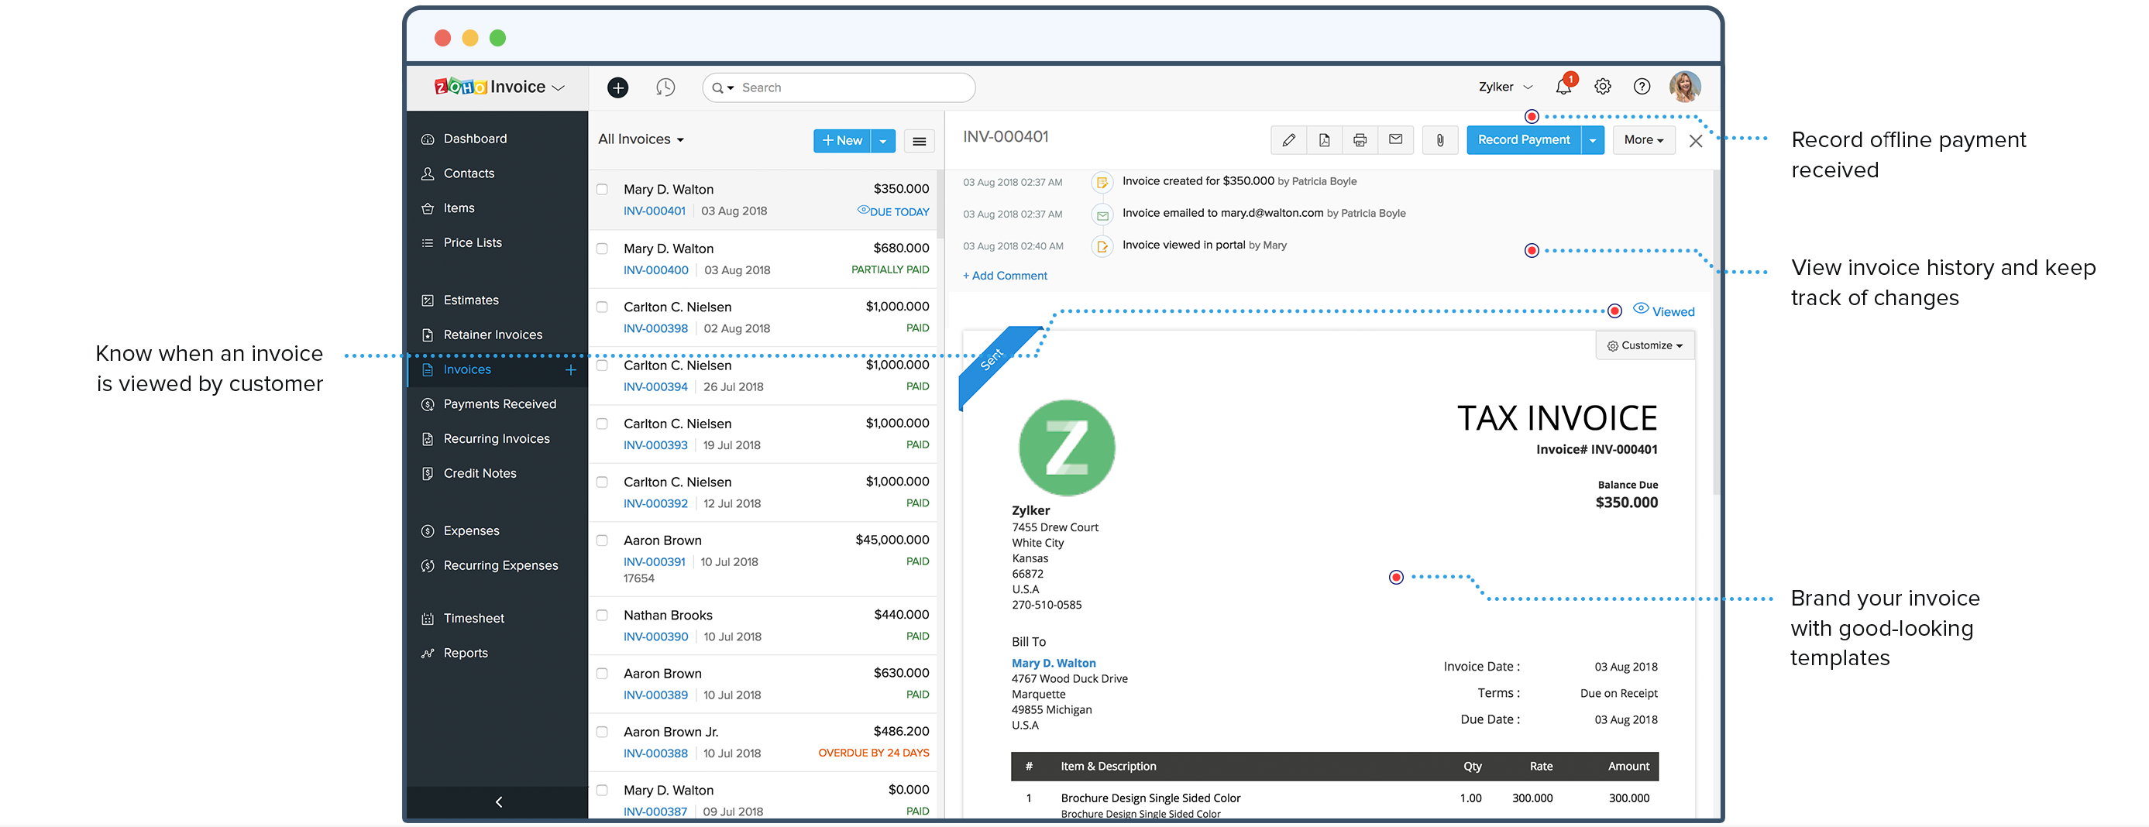Open the help question mark icon
The width and height of the screenshot is (2149, 827).
click(x=1642, y=87)
